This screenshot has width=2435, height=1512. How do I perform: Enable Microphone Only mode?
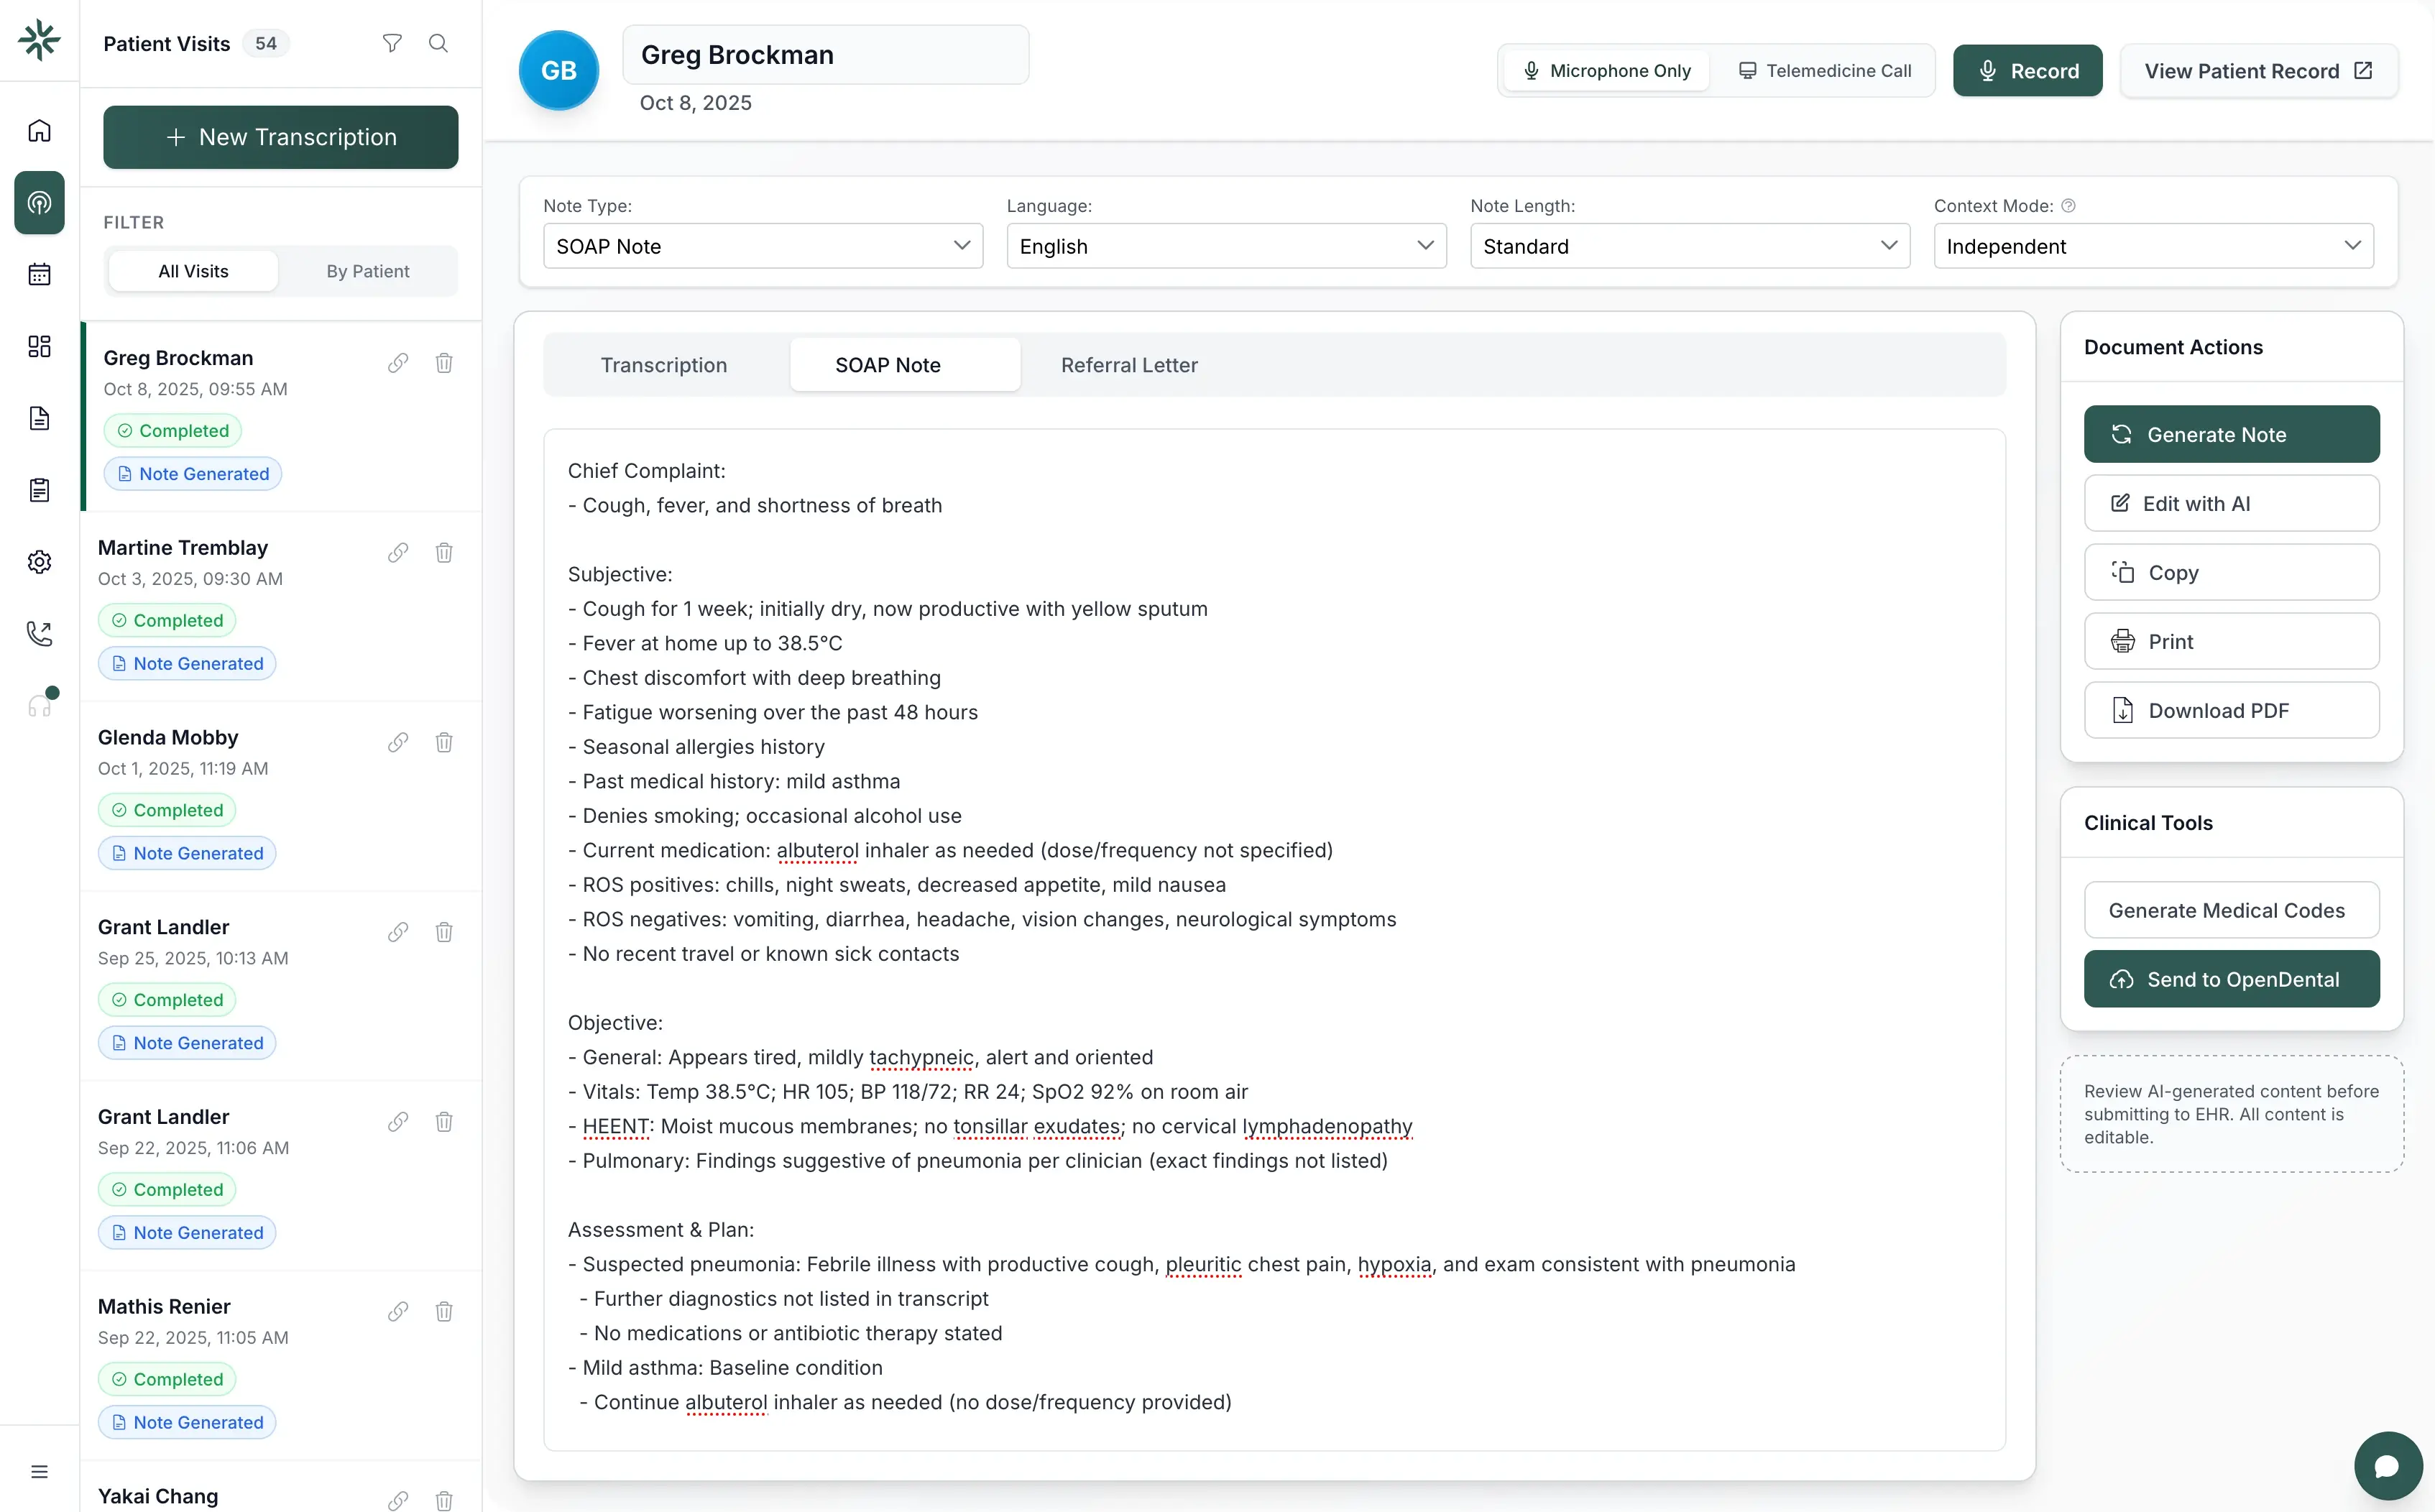pyautogui.click(x=1606, y=70)
